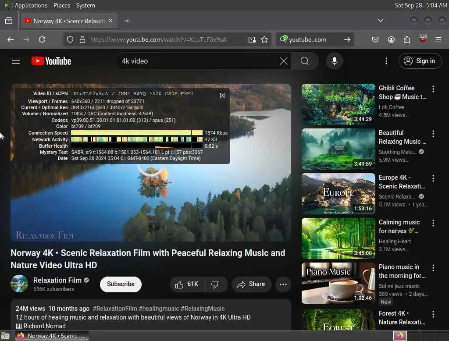Image resolution: width=449 pixels, height=341 pixels.
Task: Open Piano Music morning thumbnail
Action: (338, 283)
